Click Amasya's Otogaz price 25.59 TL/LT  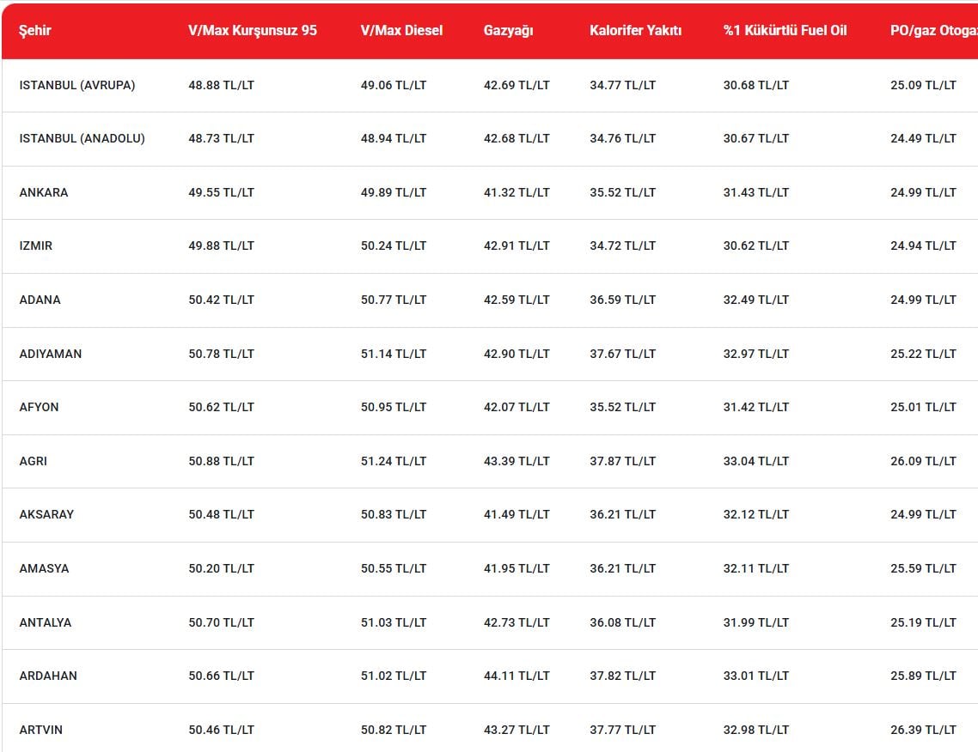[923, 568]
